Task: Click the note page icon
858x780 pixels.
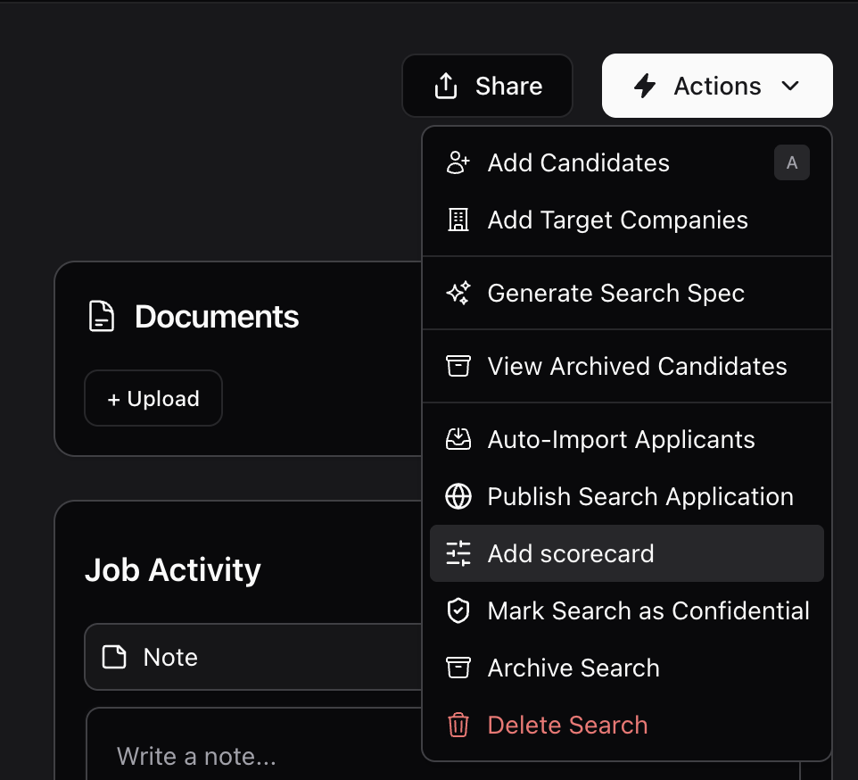Action: (x=114, y=657)
